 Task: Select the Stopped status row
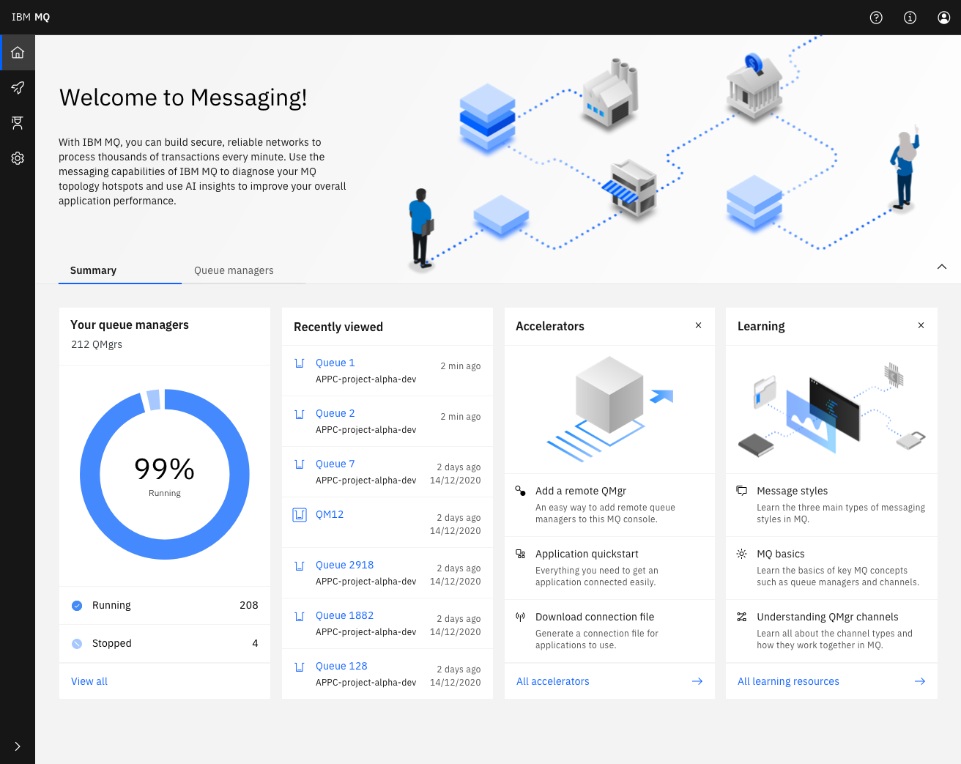(x=165, y=643)
